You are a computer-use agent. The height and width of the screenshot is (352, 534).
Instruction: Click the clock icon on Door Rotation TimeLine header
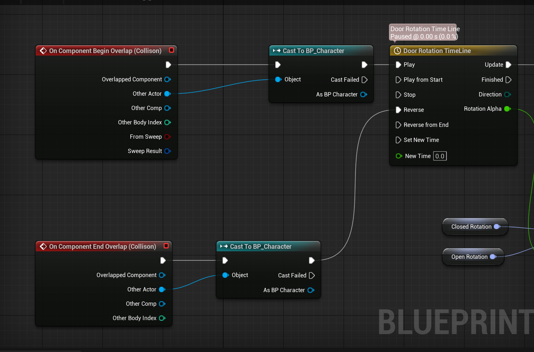[397, 51]
